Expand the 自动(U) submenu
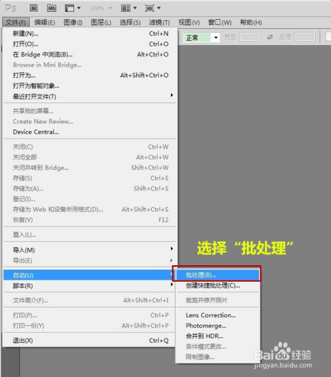 click(89, 275)
